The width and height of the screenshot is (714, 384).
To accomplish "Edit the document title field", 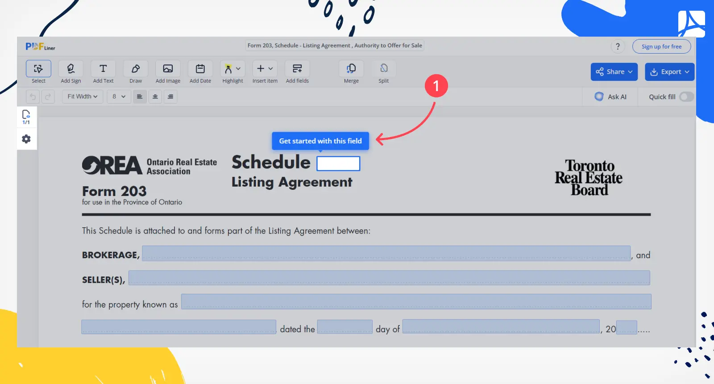I will [x=335, y=46].
